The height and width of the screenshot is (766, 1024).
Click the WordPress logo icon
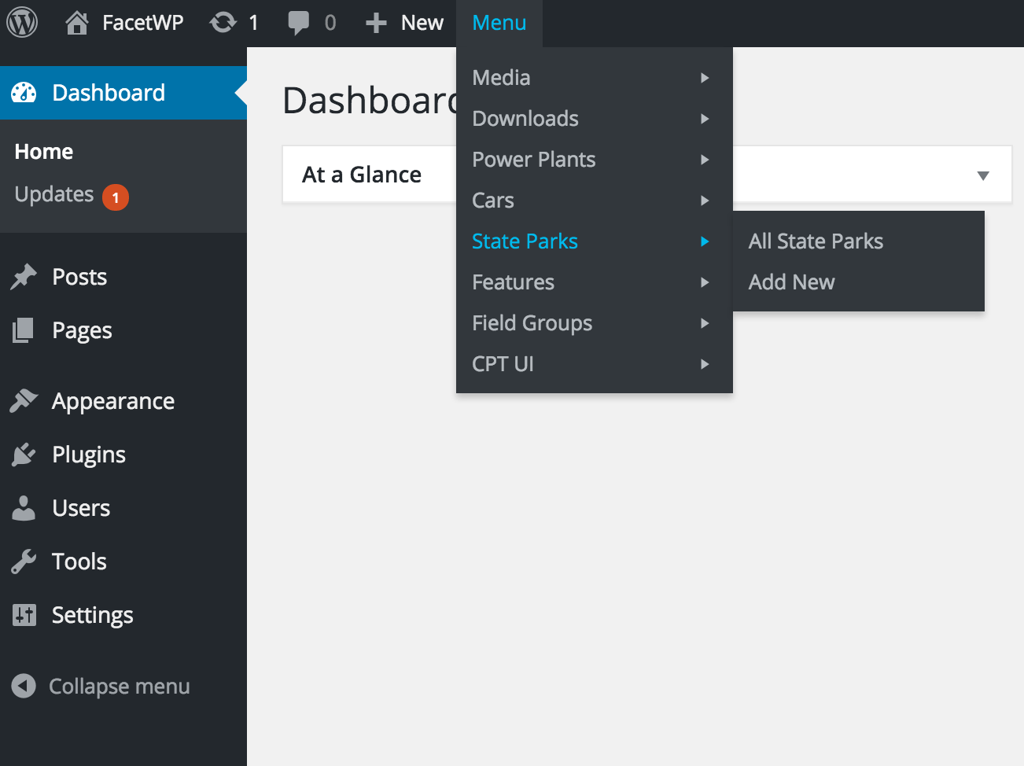[x=22, y=22]
